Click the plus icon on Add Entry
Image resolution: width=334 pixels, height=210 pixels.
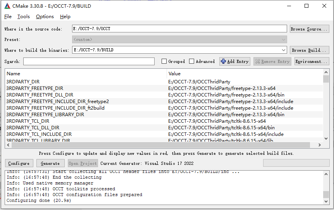point(223,61)
